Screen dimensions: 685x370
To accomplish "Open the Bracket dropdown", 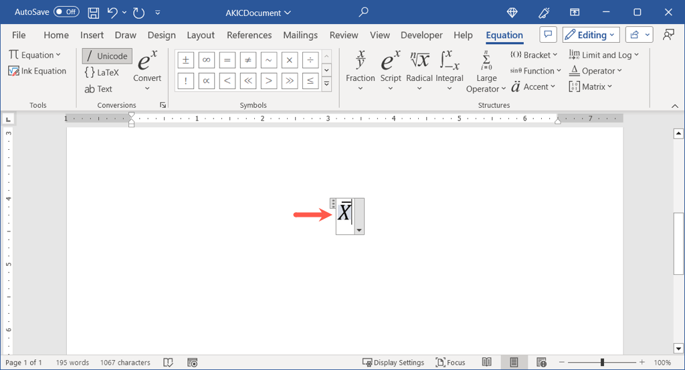I will (x=534, y=55).
